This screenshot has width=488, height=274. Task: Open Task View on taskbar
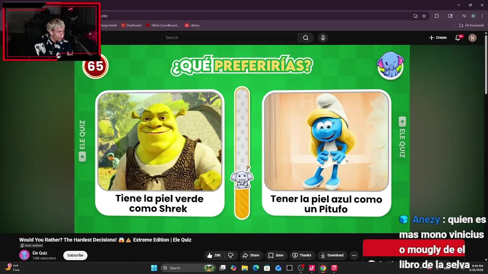[223, 268]
